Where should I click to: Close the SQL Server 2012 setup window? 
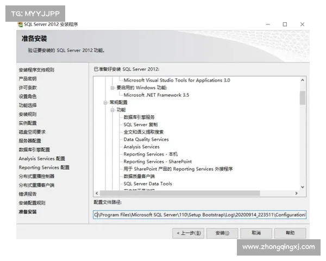coord(302,24)
